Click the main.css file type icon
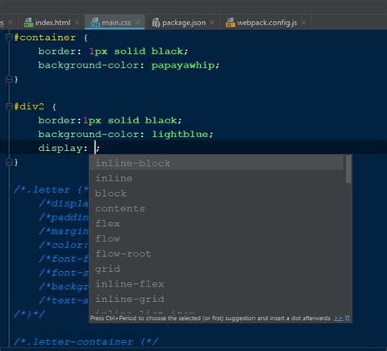The width and height of the screenshot is (387, 351). coord(95,23)
